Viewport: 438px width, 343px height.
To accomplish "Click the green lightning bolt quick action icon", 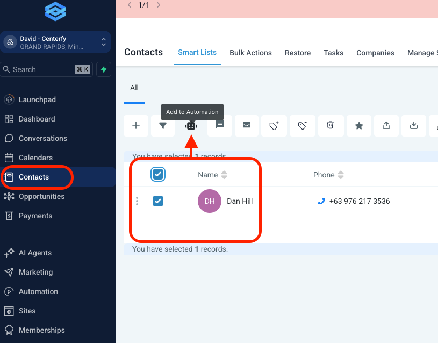I will 103,69.
